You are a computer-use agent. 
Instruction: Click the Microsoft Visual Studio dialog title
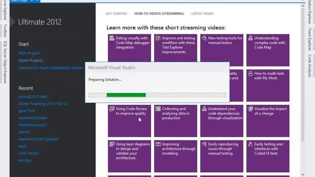click(112, 68)
